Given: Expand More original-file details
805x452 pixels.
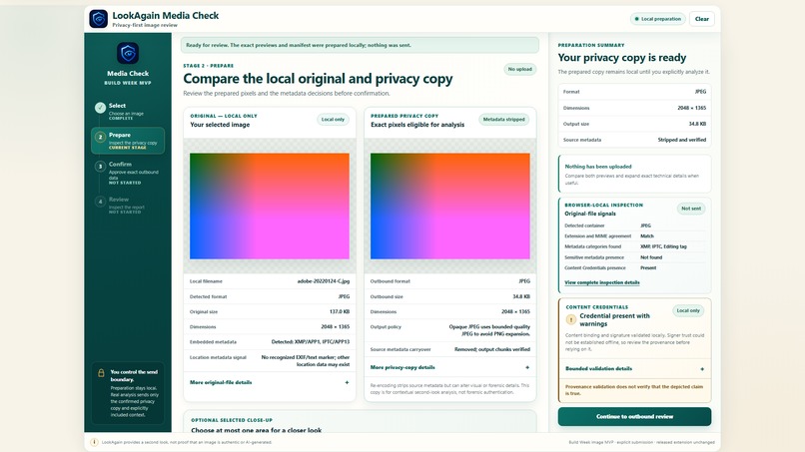Looking at the screenshot, I should [269, 383].
